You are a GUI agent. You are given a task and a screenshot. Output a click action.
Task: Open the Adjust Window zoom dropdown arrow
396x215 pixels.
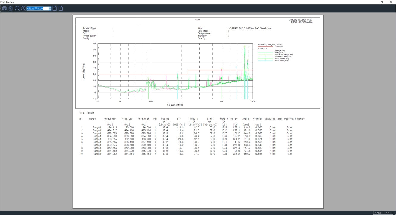50,9
